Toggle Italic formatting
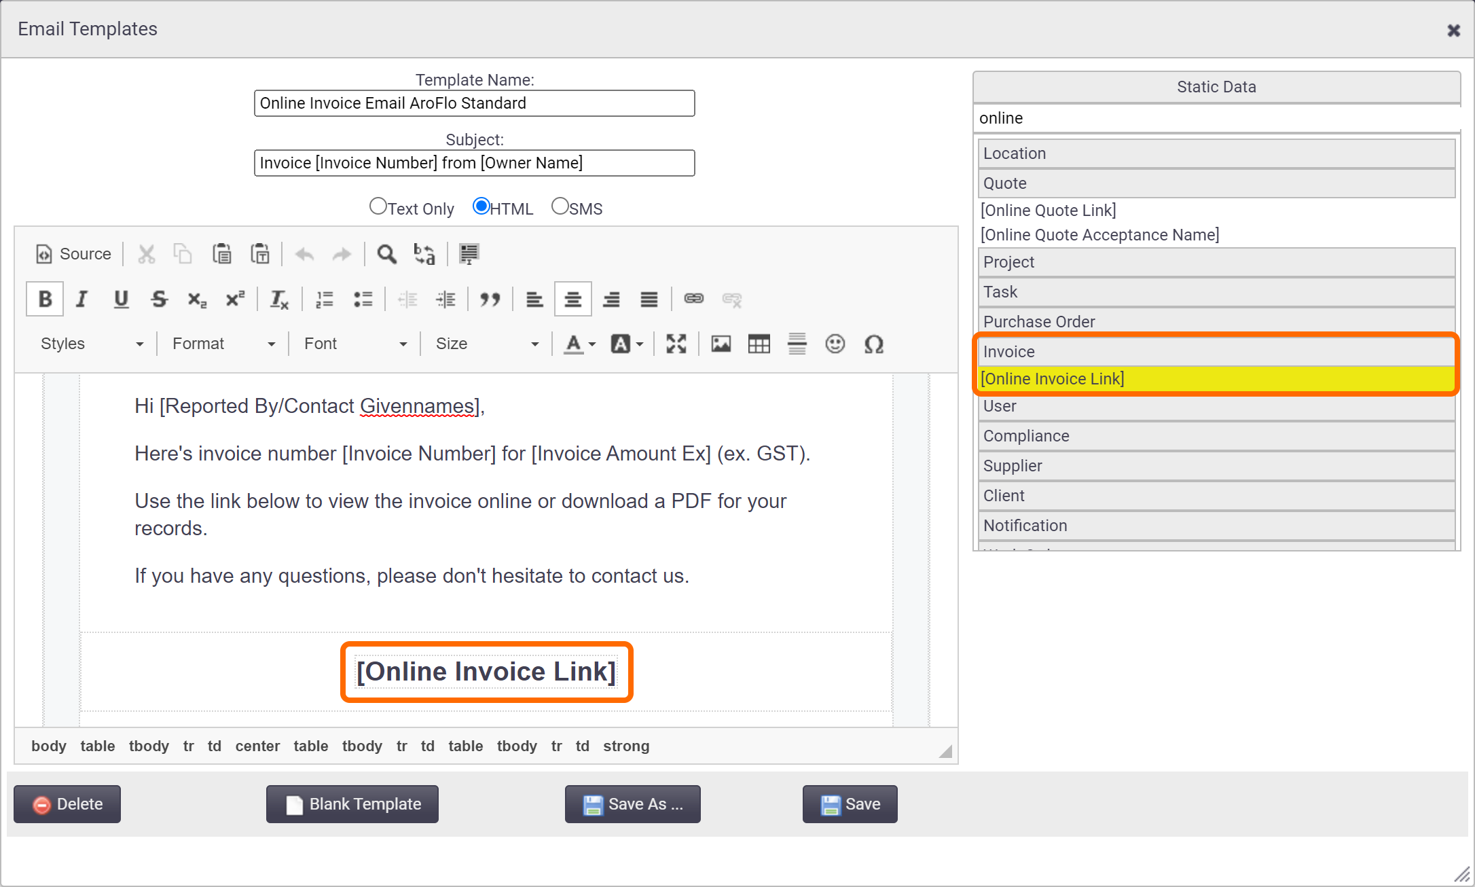1475x887 pixels. click(x=82, y=299)
